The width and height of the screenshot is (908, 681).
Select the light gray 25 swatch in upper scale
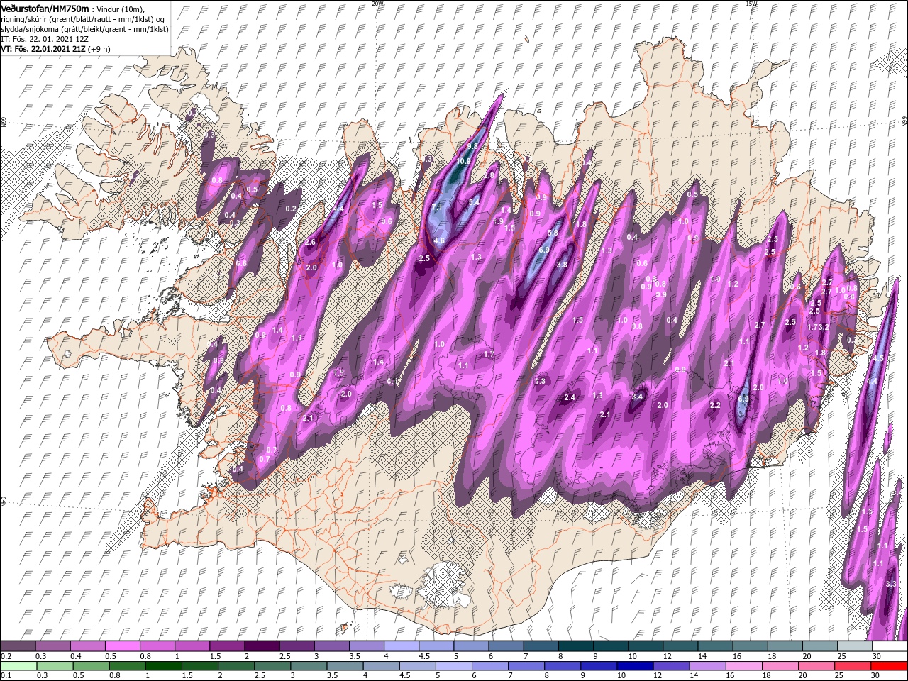click(x=855, y=646)
